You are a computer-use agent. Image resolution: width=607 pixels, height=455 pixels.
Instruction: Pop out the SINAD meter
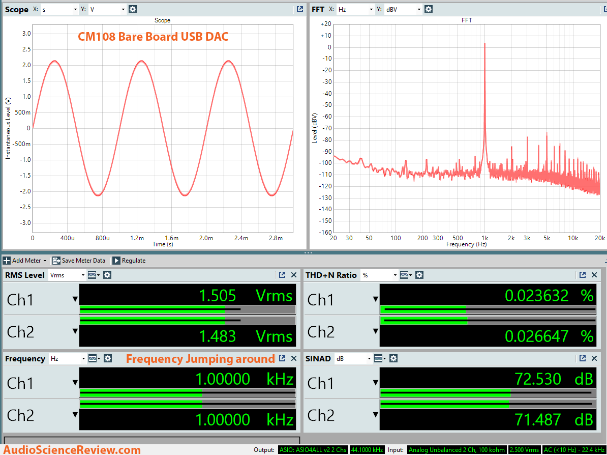point(583,358)
